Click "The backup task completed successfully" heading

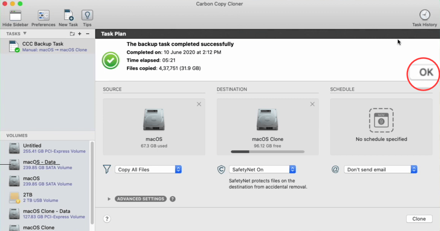[x=180, y=44]
